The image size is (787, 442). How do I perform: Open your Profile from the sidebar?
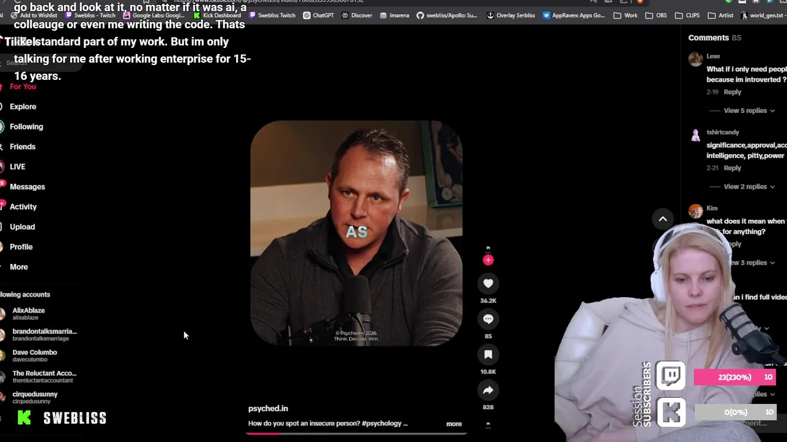21,247
